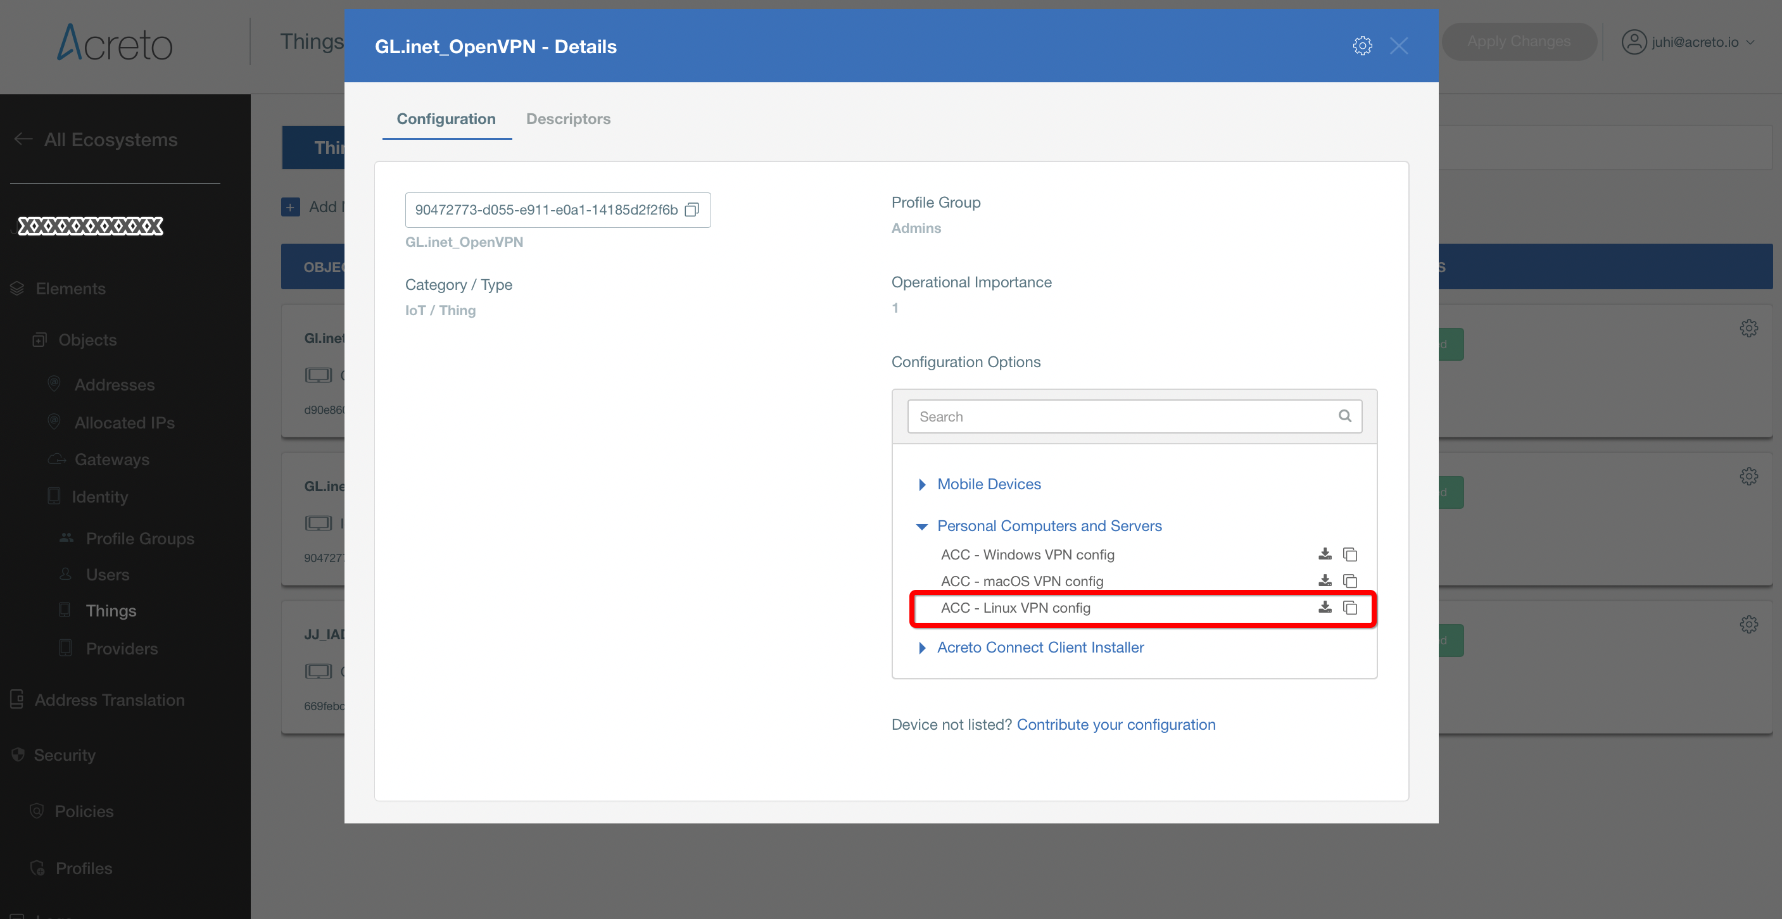Viewport: 1782px width, 919px height.
Task: Click the Security shield icon
Action: 18,754
